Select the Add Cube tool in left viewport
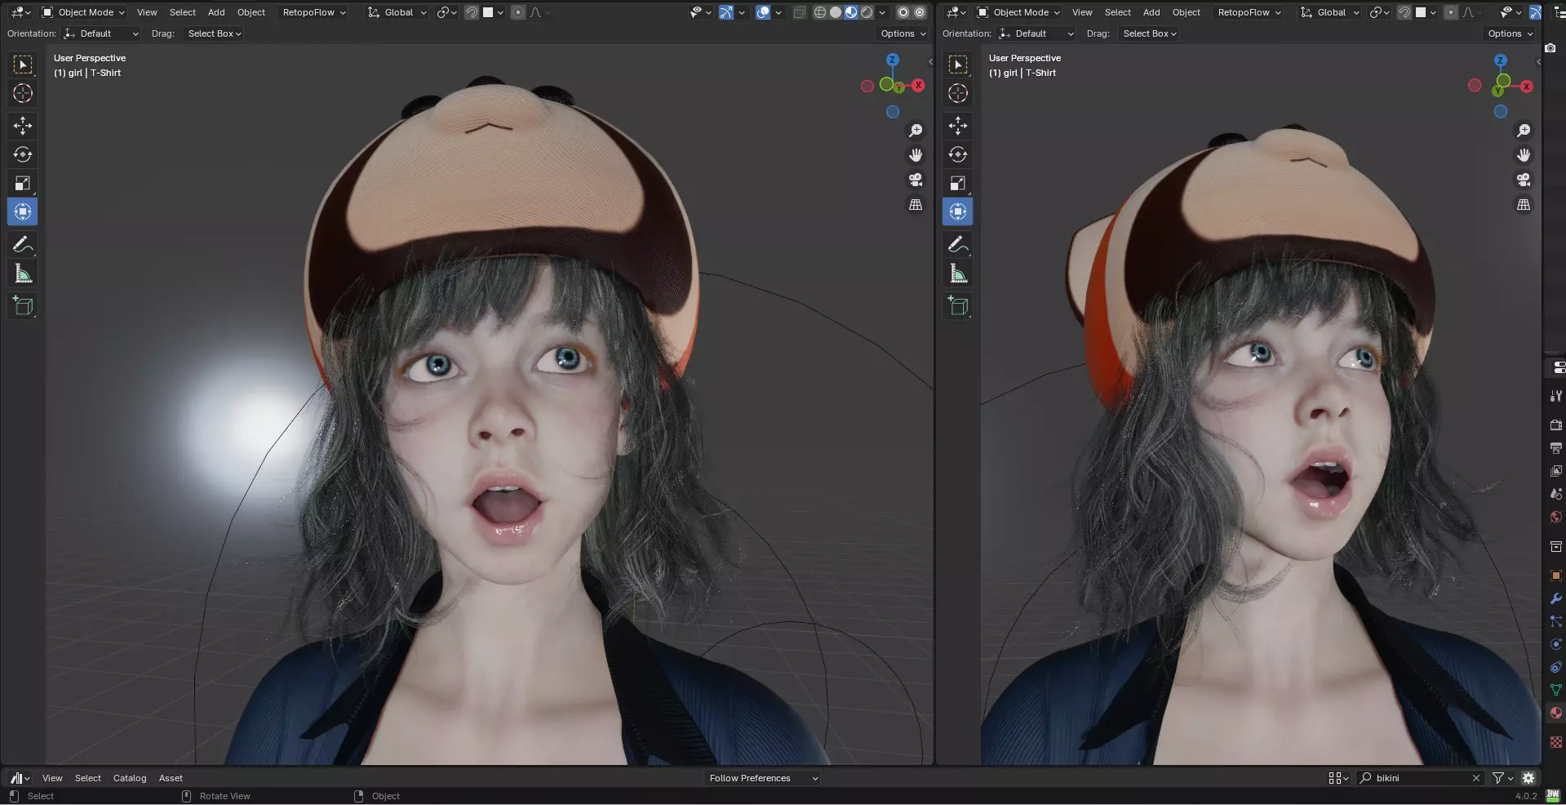Screen dimensions: 1566x805 coord(23,306)
